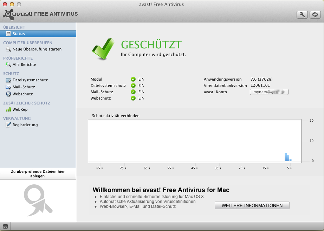This screenshot has height=231, width=324.
Task: Click the Willkommen bei avast! heading
Action: 161,190
